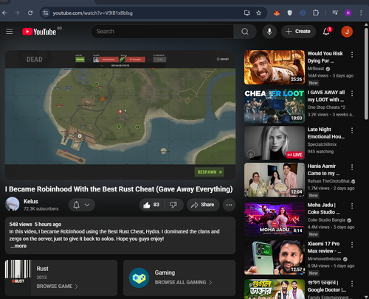
Task: Open options for Would You Risk Dying video
Action: coord(352,54)
